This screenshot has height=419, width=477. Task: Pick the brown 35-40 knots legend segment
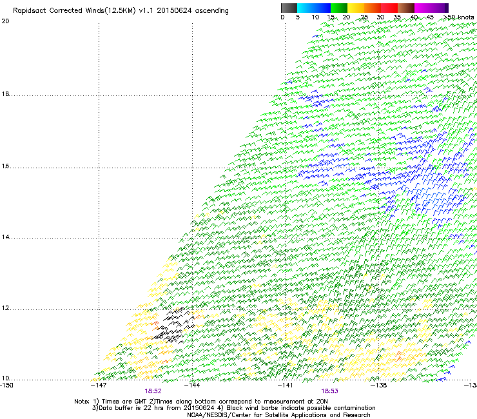406,8
